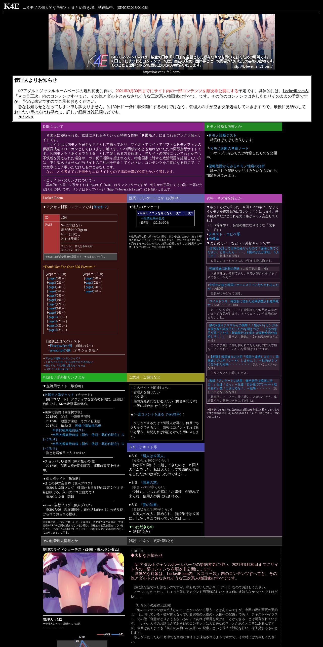This screenshot has width=323, height=647.
Task: Click the slideshow image under 刻印スライドショーテスト
Action: [x=84, y=583]
